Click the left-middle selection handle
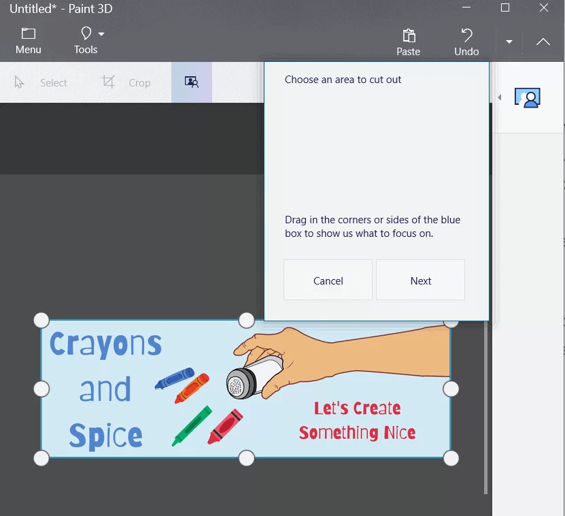 [41, 389]
